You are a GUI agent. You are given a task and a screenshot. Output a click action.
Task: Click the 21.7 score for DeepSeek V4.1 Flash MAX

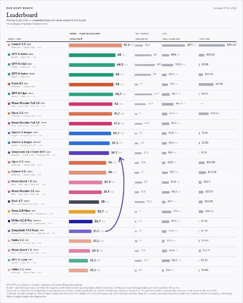pos(96,231)
